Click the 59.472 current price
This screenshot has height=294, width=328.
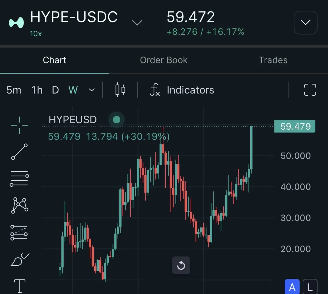(191, 17)
